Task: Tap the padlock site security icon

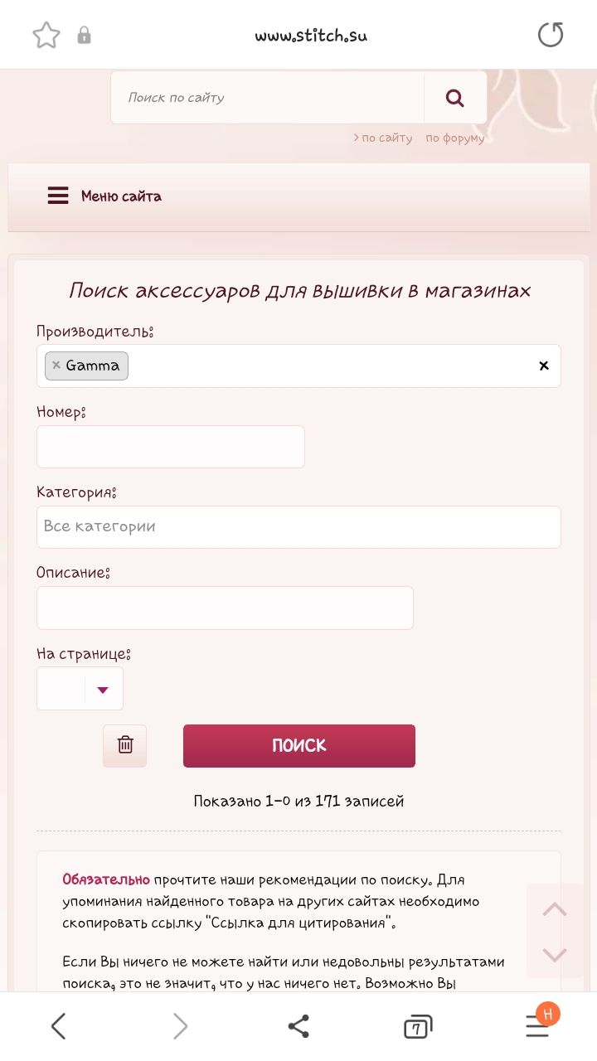Action: [84, 36]
